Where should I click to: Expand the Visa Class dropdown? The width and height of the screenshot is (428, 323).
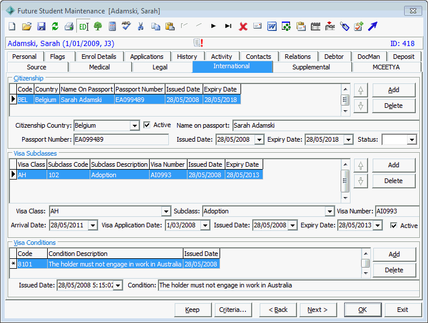pyautogui.click(x=166, y=212)
